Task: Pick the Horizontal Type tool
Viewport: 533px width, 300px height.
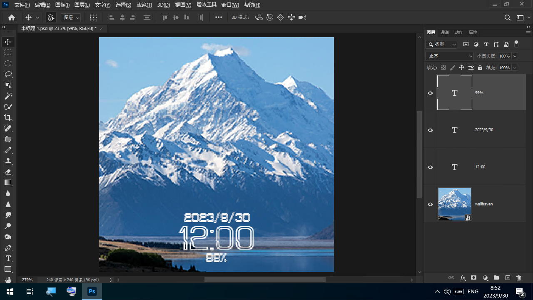Action: [8, 258]
